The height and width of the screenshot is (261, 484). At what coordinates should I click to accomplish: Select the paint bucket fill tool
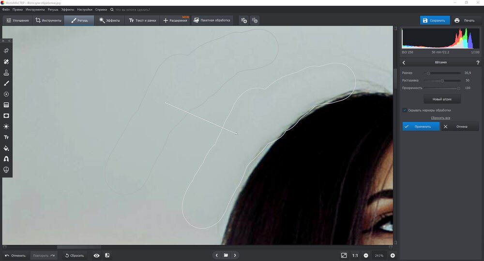point(6,148)
